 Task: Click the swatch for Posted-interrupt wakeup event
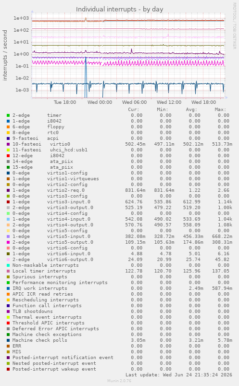[x=8, y=369]
